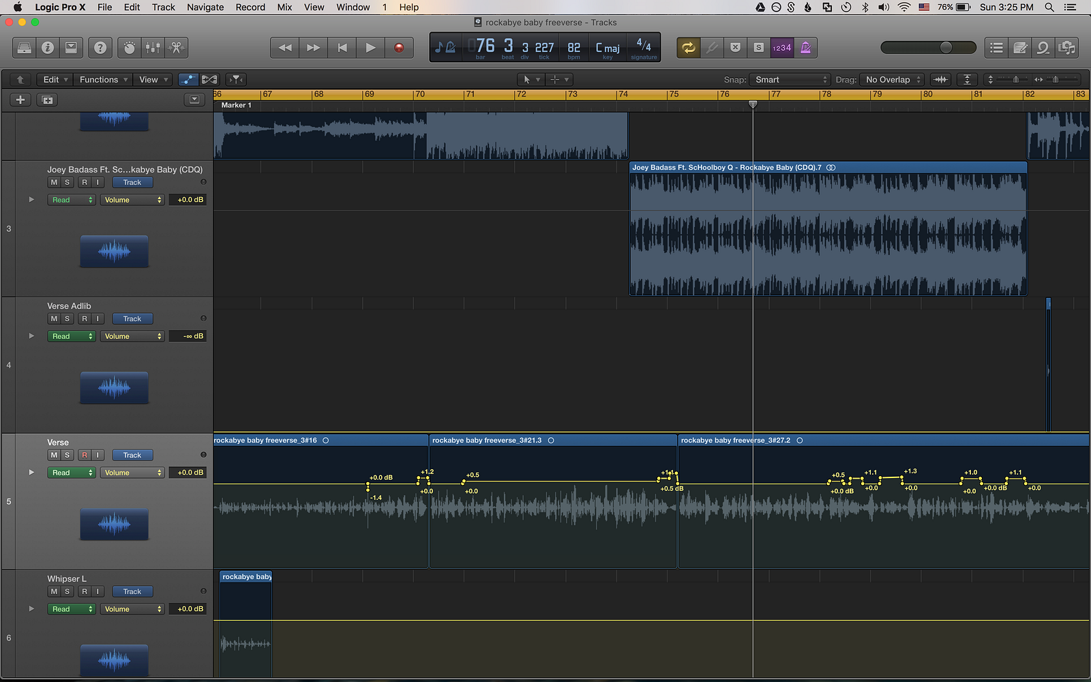Open the Mix menu in the menu bar

[x=284, y=8]
